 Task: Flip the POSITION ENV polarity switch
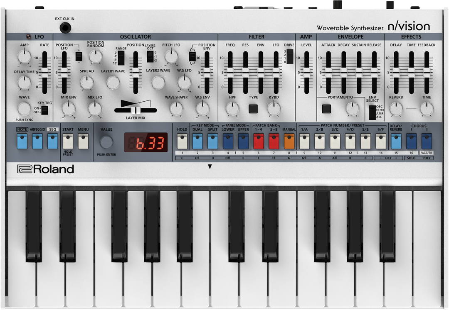click(193, 56)
